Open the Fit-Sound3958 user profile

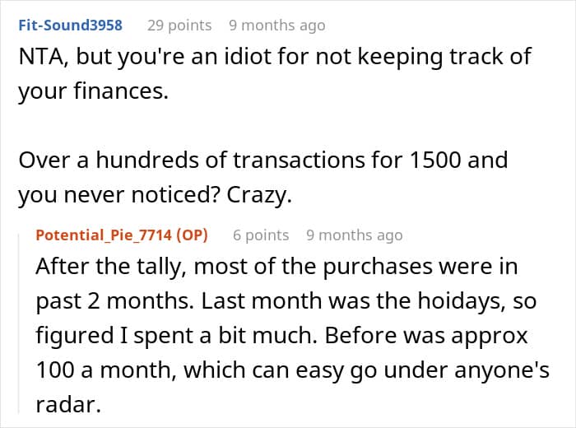tap(70, 26)
